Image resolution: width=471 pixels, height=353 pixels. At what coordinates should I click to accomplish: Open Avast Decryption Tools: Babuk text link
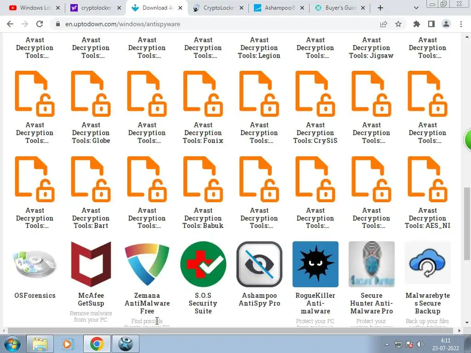coord(203,218)
